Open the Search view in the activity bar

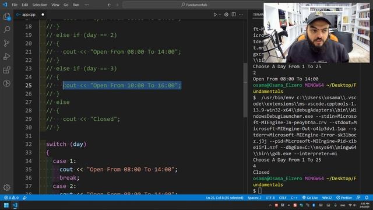tap(6, 30)
